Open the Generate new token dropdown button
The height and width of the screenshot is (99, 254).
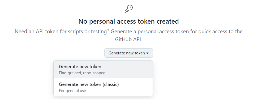coord(128,53)
